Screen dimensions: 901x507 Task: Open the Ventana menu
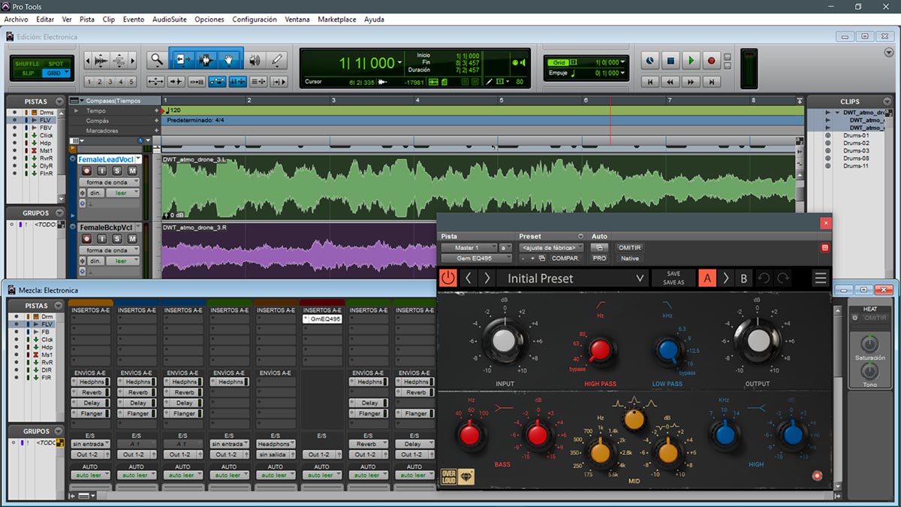[297, 19]
